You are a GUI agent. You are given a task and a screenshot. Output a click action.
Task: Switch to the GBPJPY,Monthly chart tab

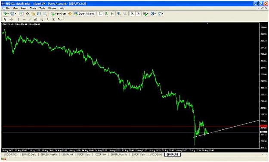click(x=119, y=155)
